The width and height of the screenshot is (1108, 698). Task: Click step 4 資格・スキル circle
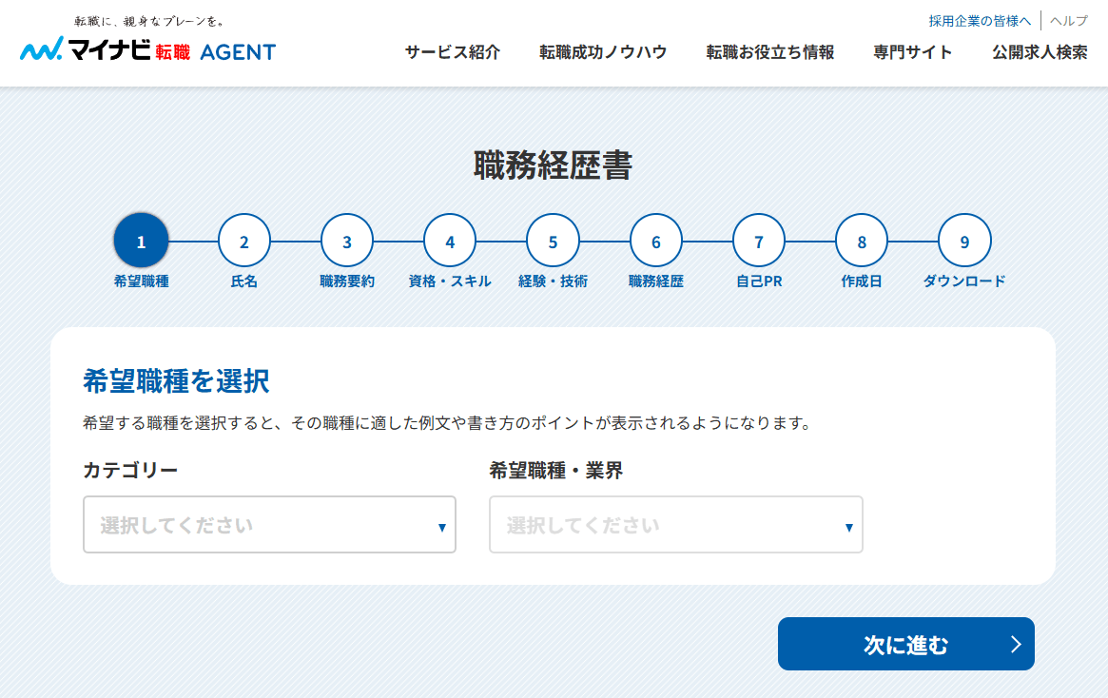tap(449, 240)
